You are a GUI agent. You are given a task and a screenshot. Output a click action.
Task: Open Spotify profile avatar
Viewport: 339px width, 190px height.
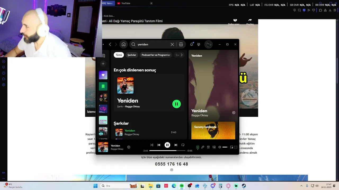coord(208,44)
